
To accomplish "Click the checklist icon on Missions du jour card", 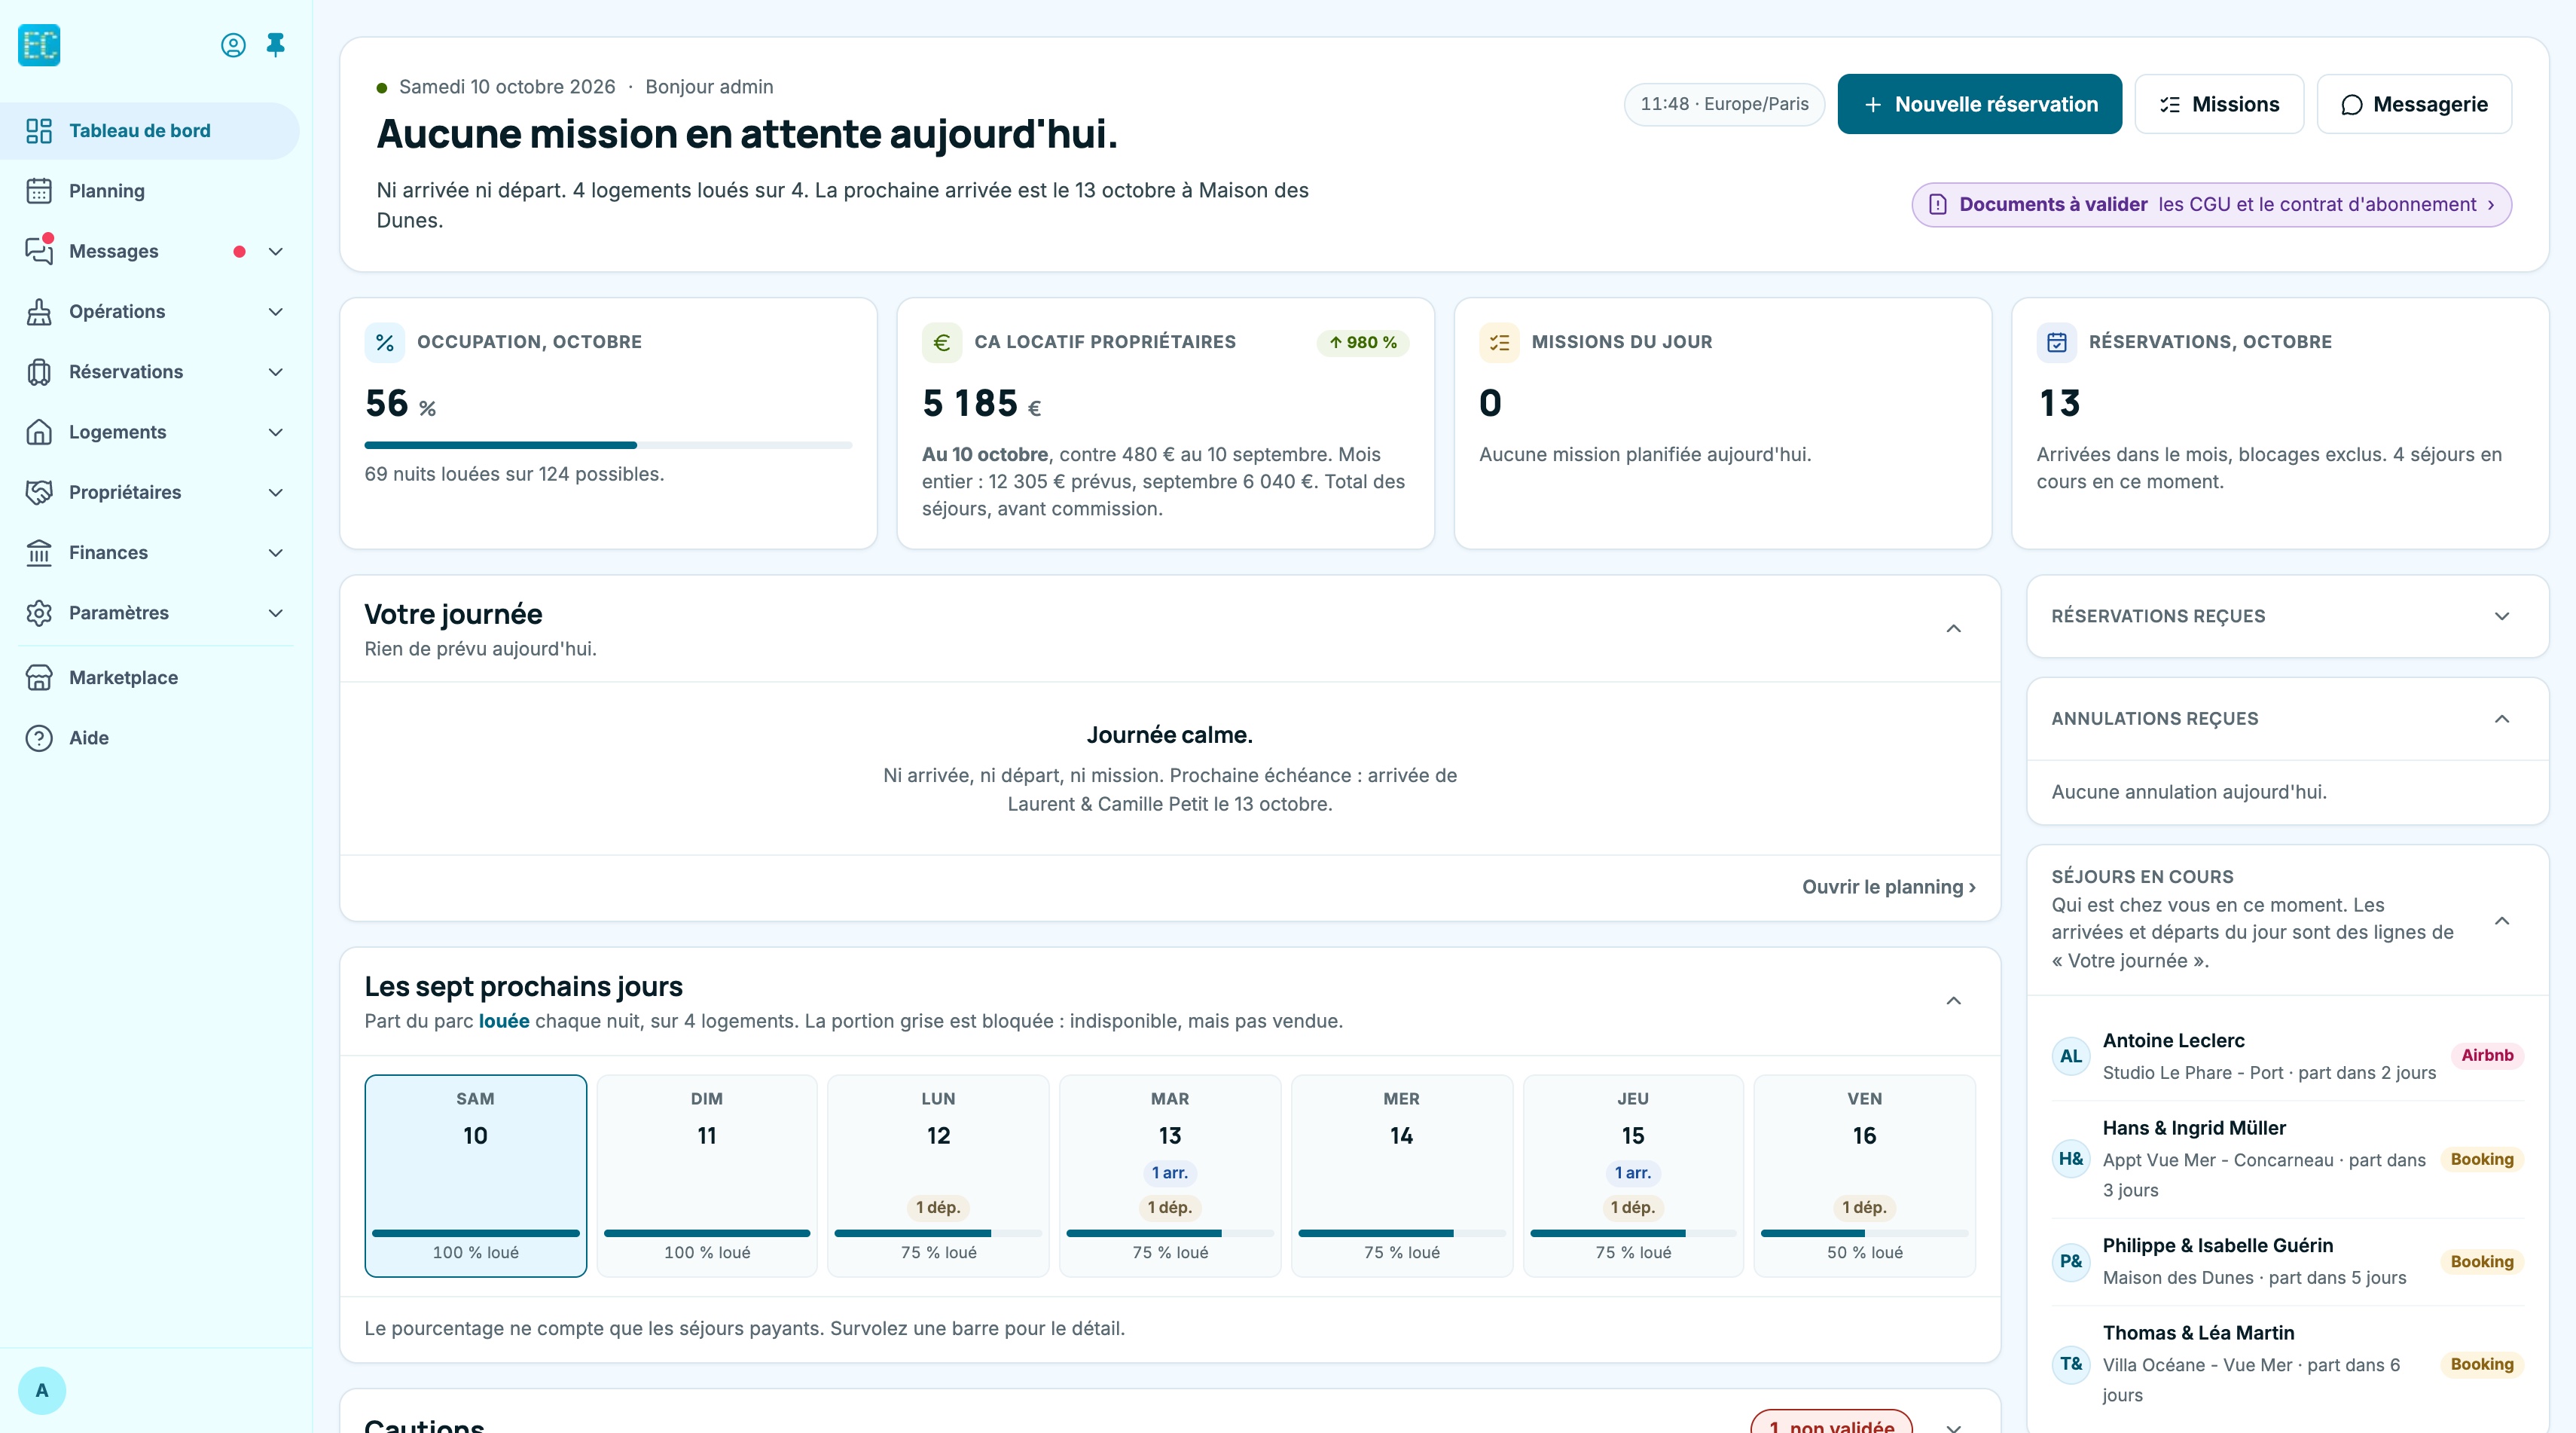I will point(1499,343).
